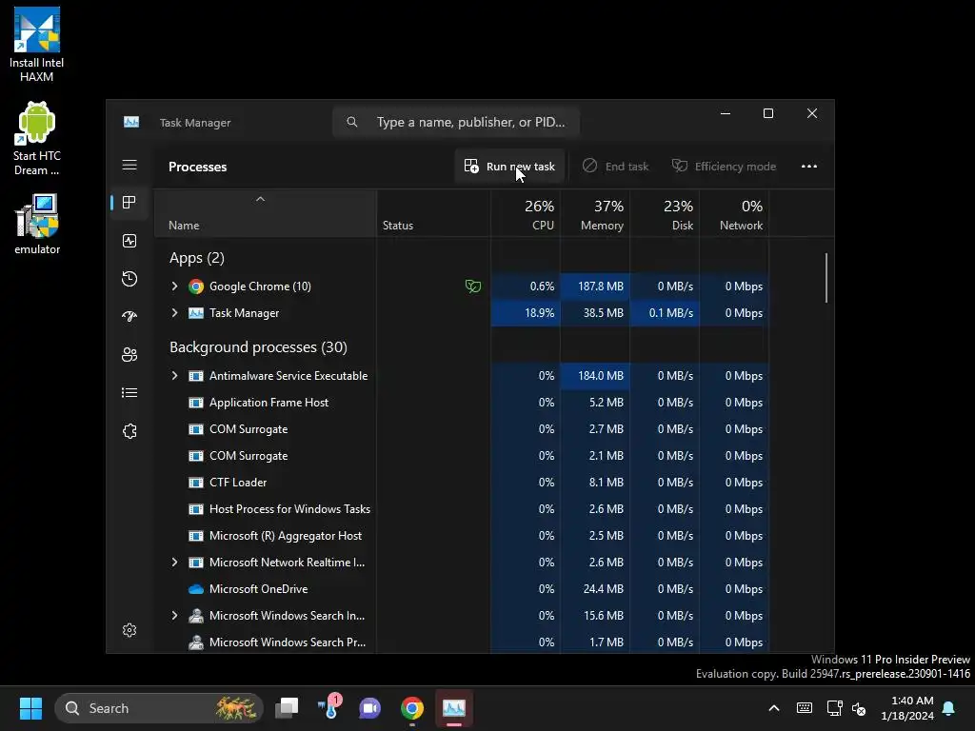Viewport: 975px width, 731px height.
Task: Sort by the Status column header
Action: (x=433, y=214)
